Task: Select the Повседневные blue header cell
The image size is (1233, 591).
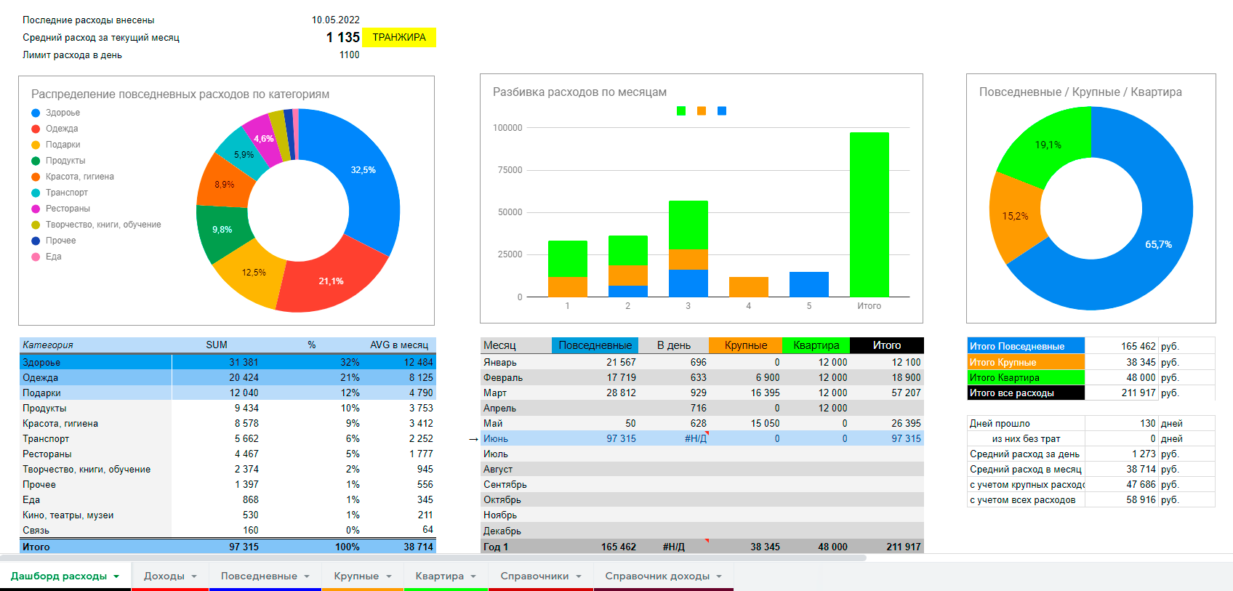Action: pos(595,345)
